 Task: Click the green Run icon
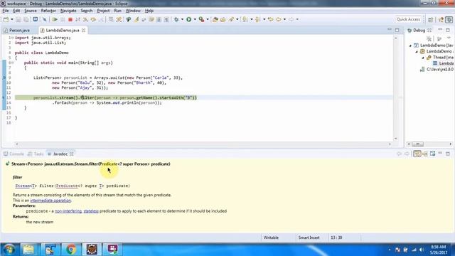point(188,19)
